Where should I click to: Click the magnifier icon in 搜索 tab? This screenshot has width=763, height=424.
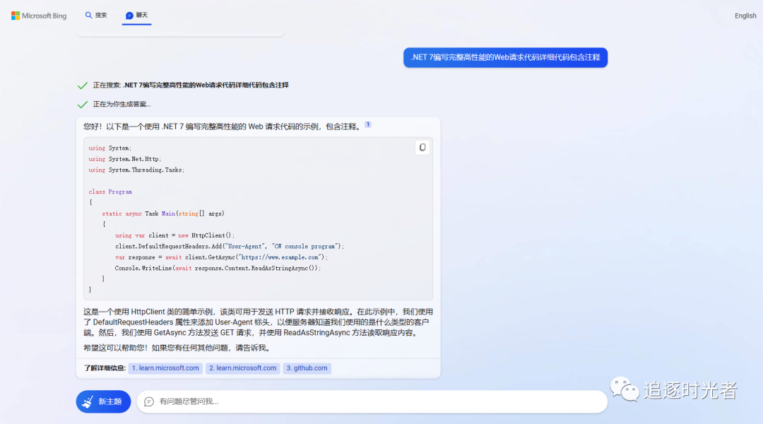point(88,15)
